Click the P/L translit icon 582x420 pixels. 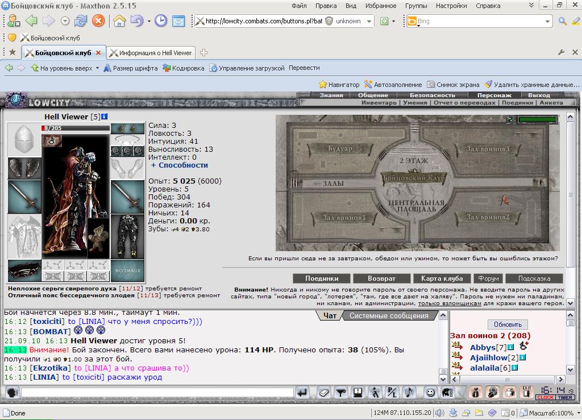(x=392, y=392)
